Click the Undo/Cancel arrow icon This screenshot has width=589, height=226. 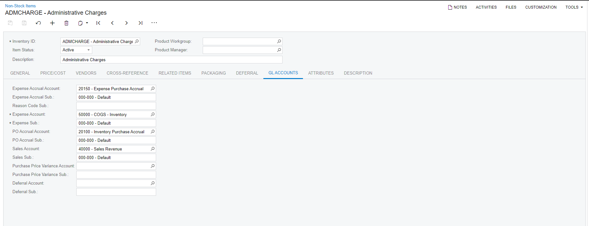tap(38, 23)
